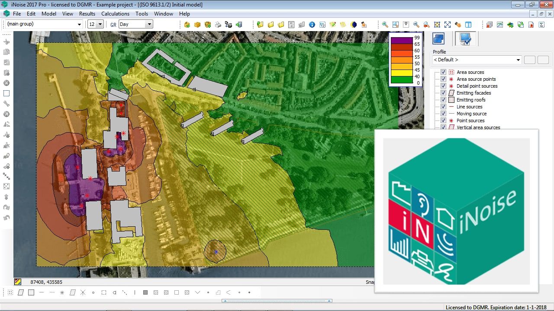The width and height of the screenshot is (554, 311).
Task: Select the zoom-in magnifier with plus
Action: (385, 25)
